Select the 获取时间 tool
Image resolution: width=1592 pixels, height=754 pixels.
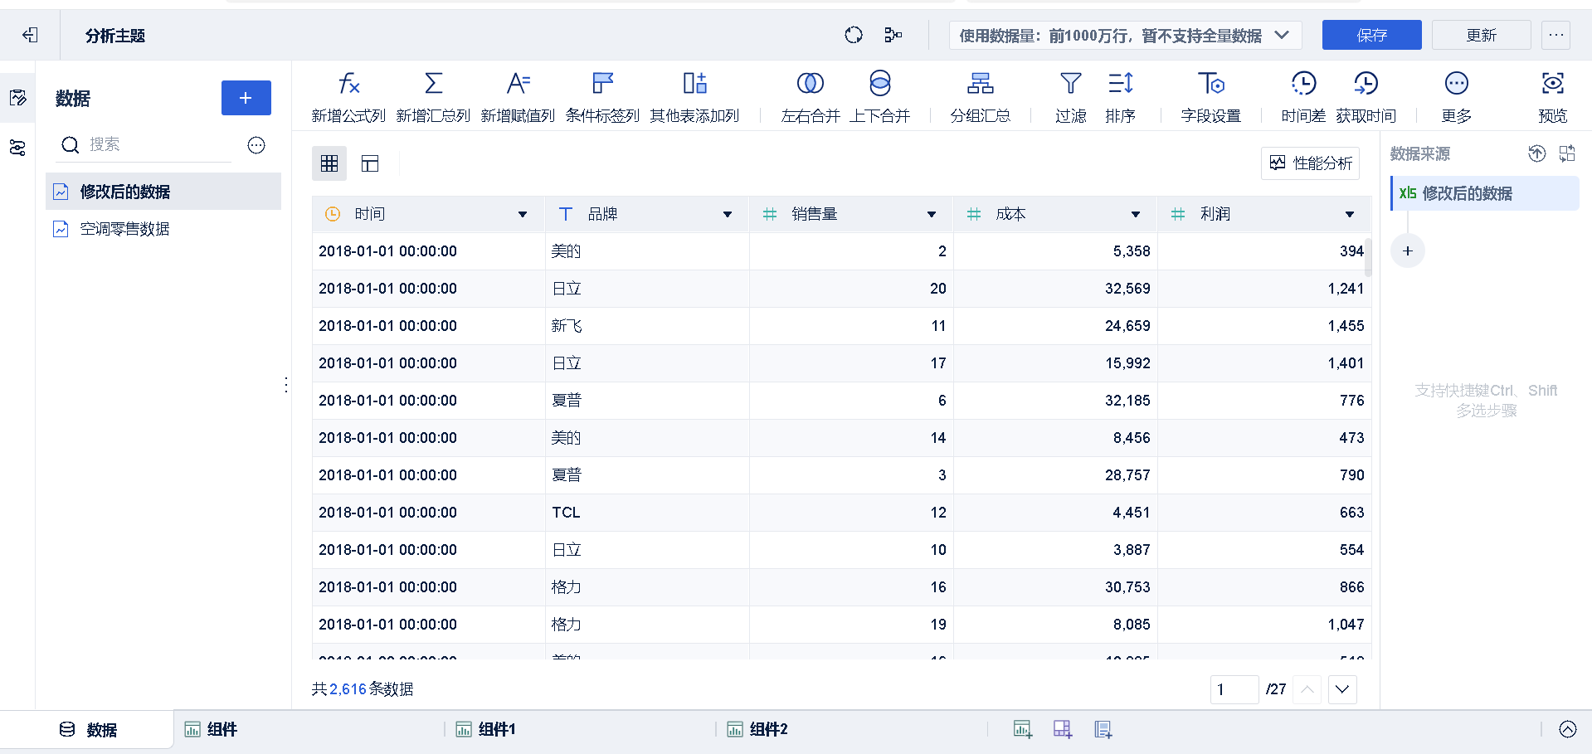coord(1366,97)
